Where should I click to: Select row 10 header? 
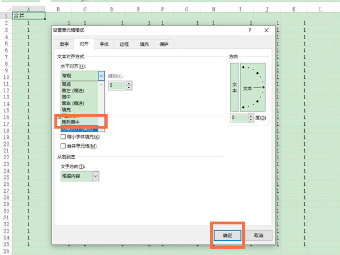[x=6, y=77]
